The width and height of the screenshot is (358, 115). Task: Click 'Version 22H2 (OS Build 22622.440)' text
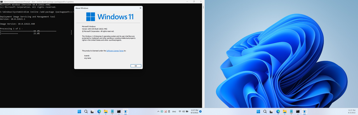tap(95, 29)
